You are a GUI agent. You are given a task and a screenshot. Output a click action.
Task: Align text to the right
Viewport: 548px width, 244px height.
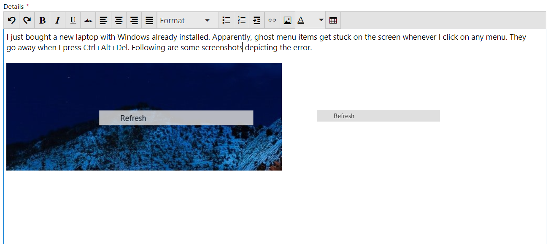click(x=134, y=20)
